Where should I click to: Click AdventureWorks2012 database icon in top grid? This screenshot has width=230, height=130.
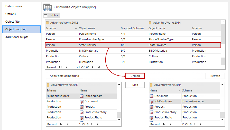coord(47,23)
